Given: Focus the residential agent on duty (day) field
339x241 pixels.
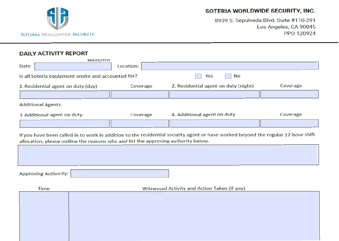Looking at the screenshot, I should (x=65, y=95).
